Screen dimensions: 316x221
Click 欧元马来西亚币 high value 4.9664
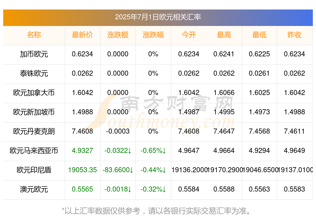point(224,151)
